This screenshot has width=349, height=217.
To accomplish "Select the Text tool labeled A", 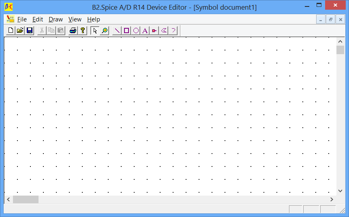I will click(145, 30).
